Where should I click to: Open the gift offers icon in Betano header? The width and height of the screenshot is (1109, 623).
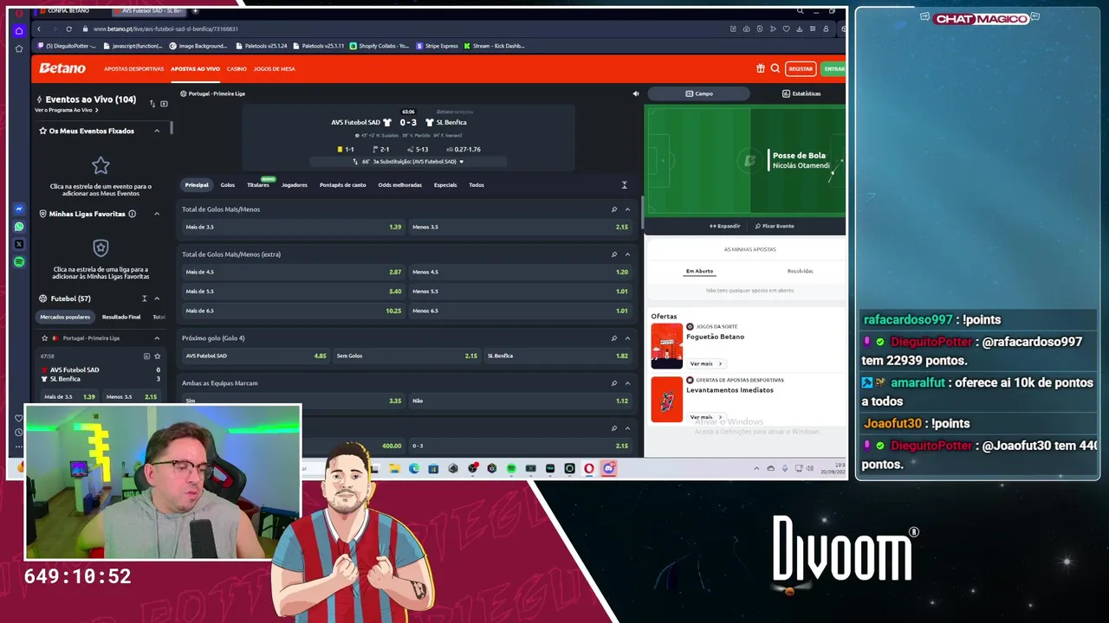pos(761,68)
